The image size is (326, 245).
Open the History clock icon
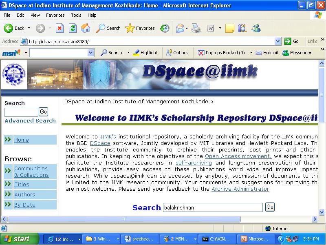(165, 28)
